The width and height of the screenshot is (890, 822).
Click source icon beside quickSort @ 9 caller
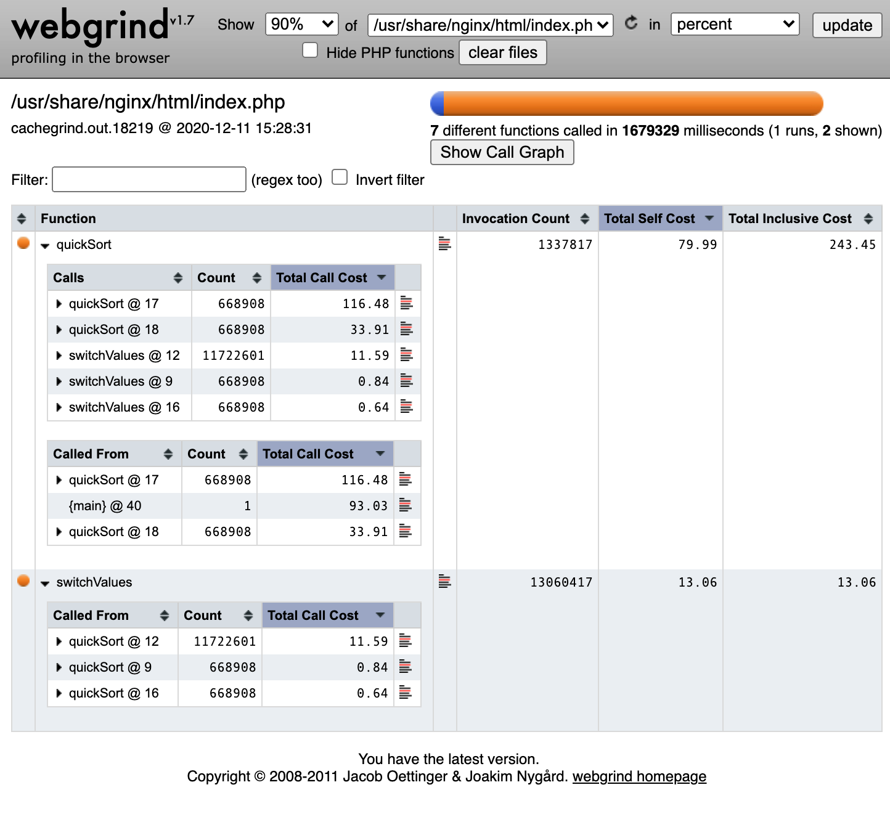(x=405, y=667)
